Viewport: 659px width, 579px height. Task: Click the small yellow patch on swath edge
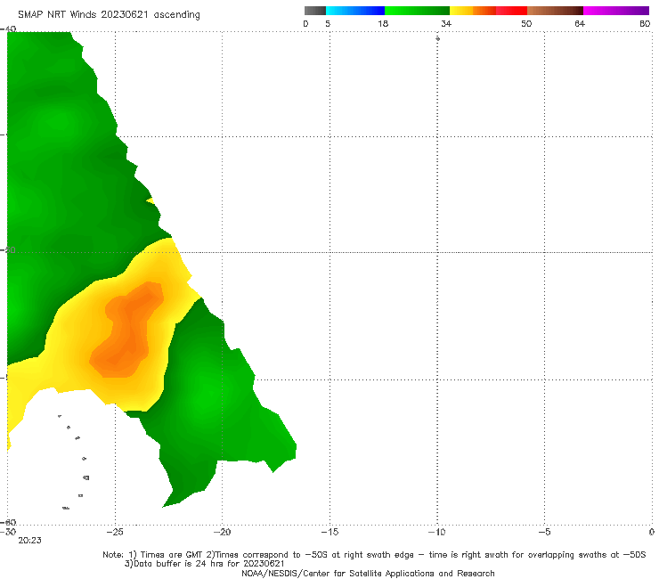(x=151, y=201)
